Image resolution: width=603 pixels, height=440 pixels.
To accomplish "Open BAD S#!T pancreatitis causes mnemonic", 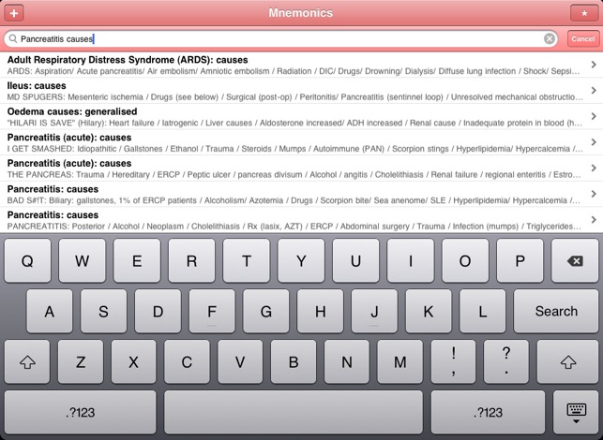I will (x=291, y=194).
